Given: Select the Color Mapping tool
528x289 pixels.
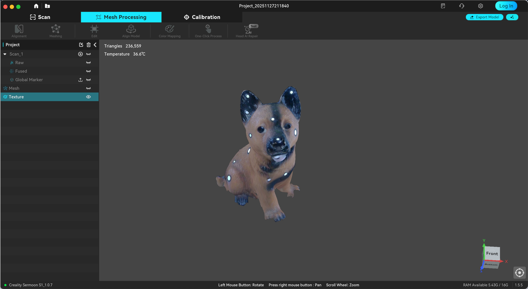Looking at the screenshot, I should pyautogui.click(x=169, y=31).
